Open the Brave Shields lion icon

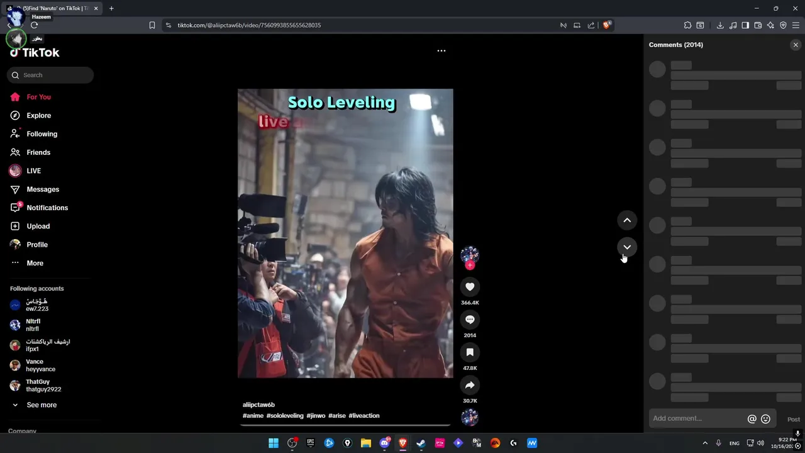pos(606,25)
